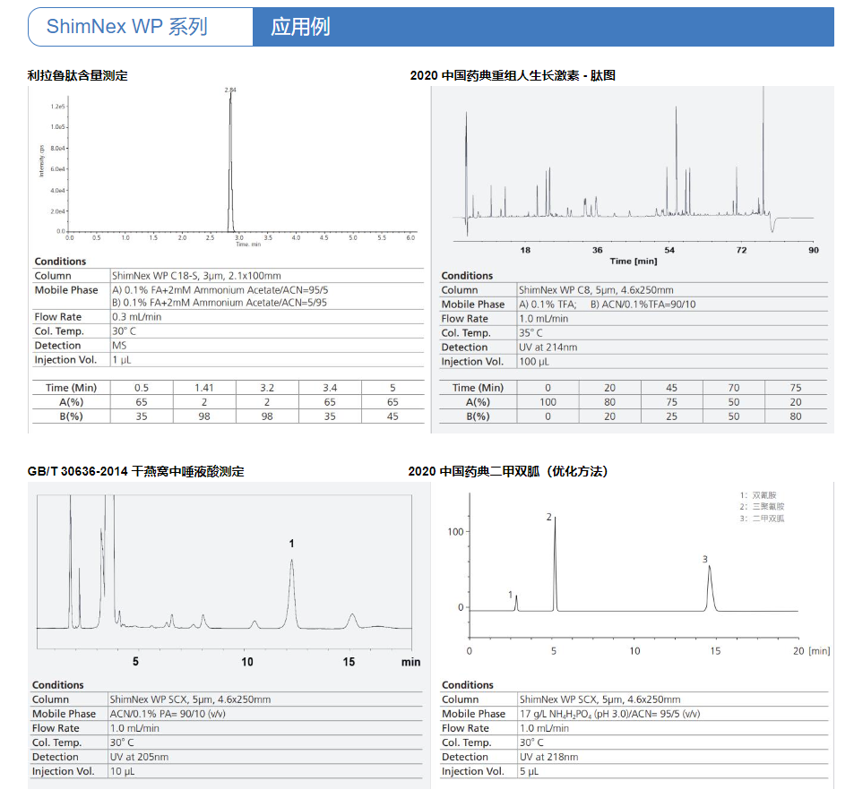Click peak 1 label in sialic acid chromatogram
This screenshot has height=798, width=854.
(x=291, y=544)
